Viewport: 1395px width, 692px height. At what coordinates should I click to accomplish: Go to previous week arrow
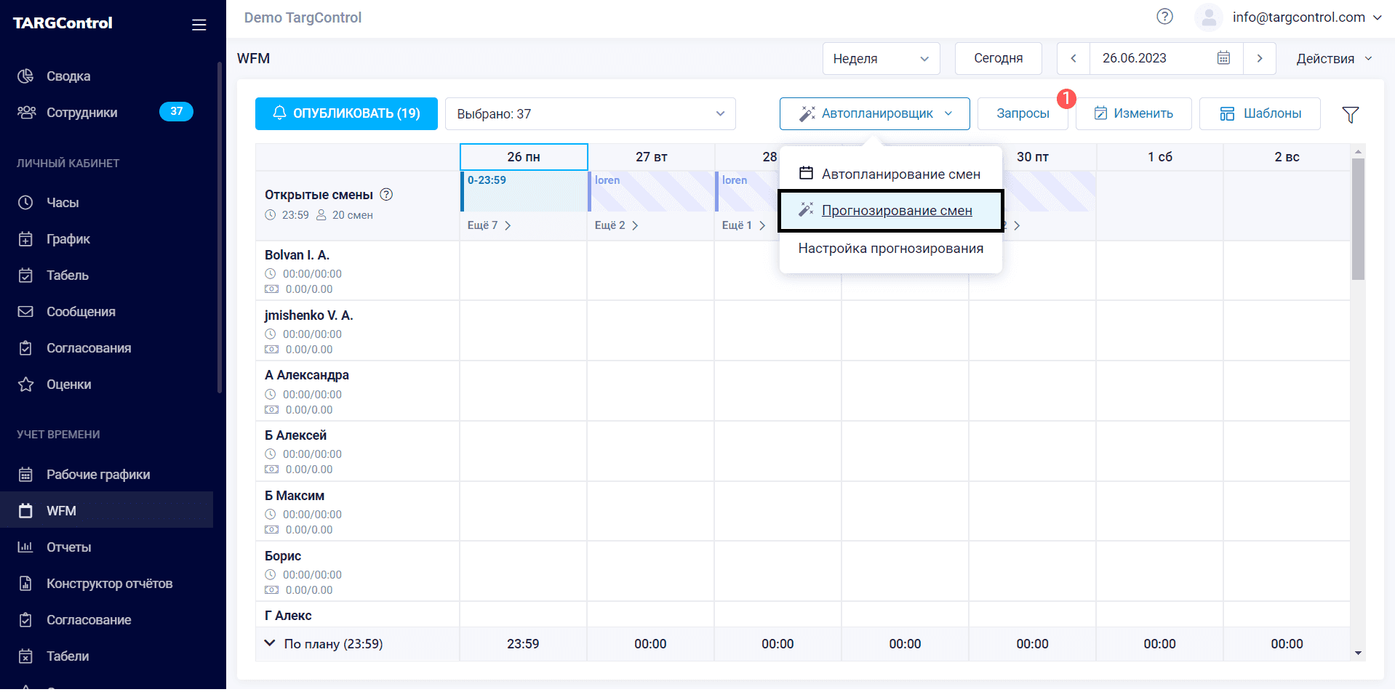(1073, 58)
